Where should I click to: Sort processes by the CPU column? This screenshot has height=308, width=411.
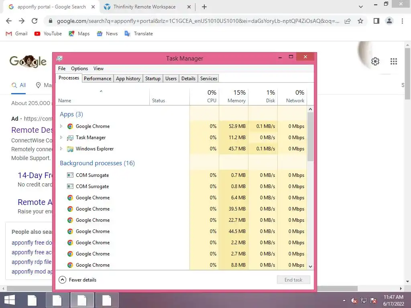204,97
